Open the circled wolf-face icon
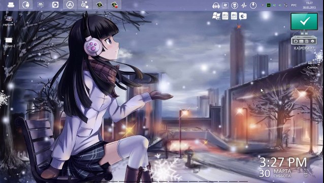This screenshot has height=183, width=324. click(x=235, y=6)
